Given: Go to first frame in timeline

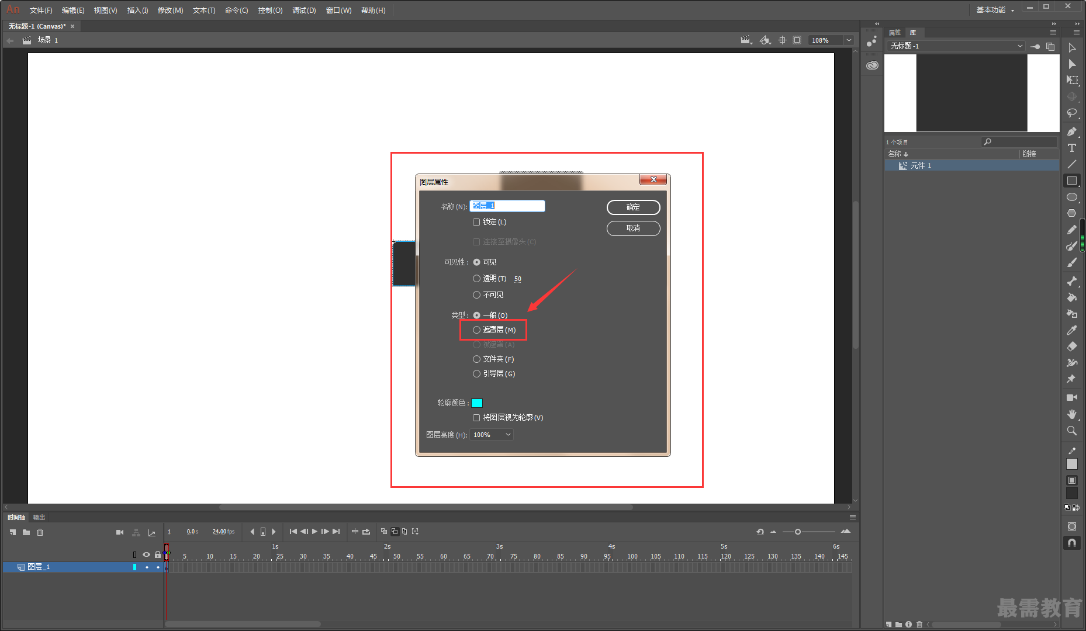Looking at the screenshot, I should tap(293, 532).
